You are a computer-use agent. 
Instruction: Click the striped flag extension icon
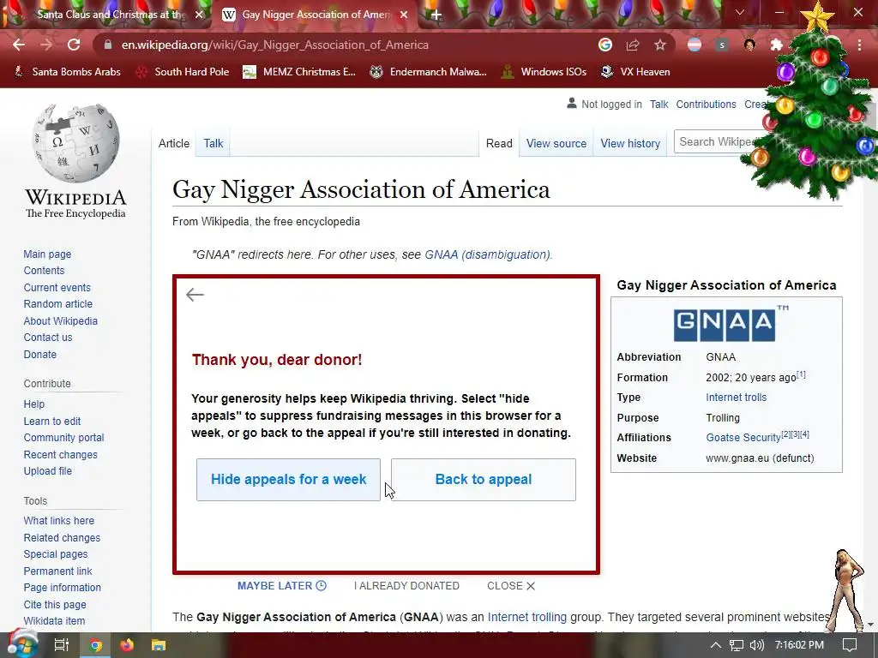pos(695,45)
